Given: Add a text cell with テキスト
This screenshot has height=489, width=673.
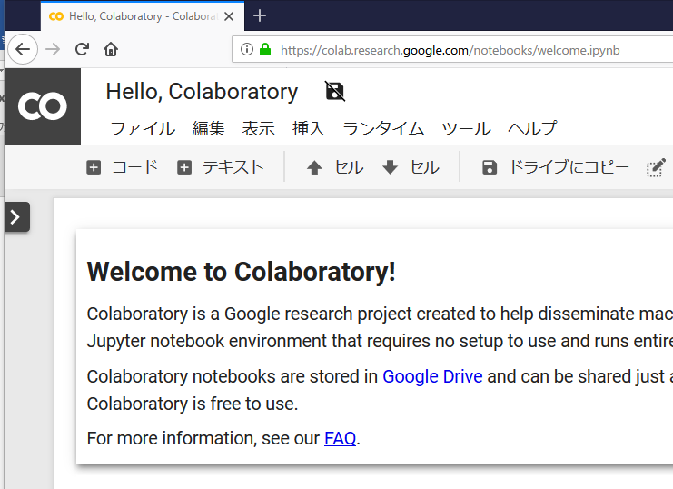Looking at the screenshot, I should tap(221, 167).
